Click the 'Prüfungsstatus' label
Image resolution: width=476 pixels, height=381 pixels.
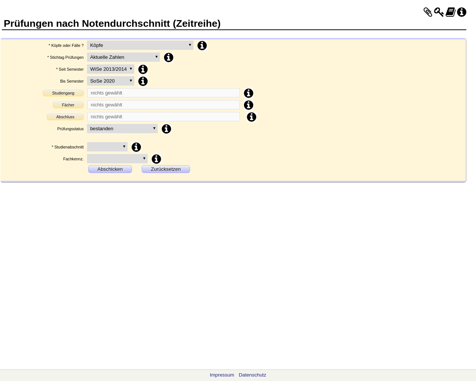click(70, 129)
